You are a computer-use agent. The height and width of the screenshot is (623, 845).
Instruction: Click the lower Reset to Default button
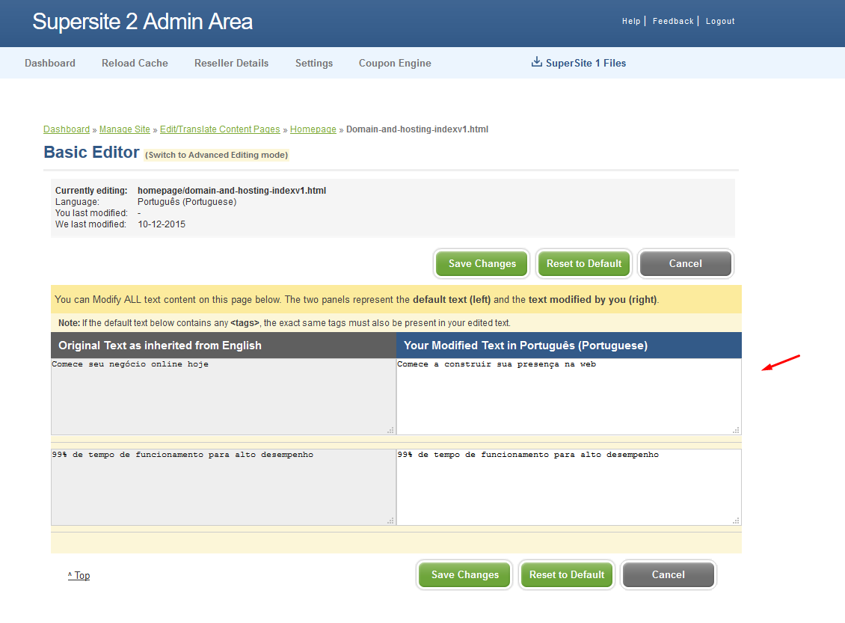pos(566,574)
